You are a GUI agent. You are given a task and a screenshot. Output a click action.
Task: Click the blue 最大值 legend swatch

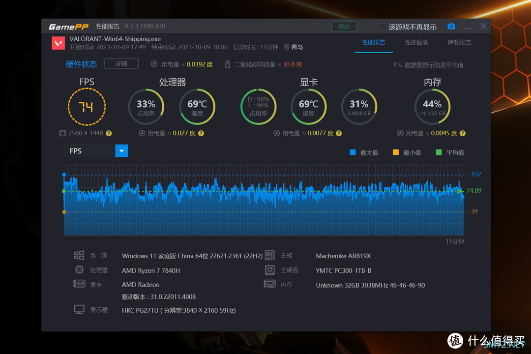(353, 152)
